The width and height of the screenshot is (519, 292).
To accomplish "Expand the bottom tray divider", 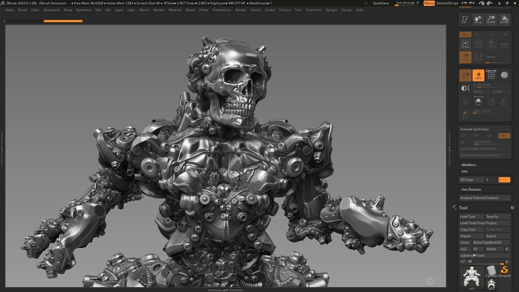I will point(225,290).
